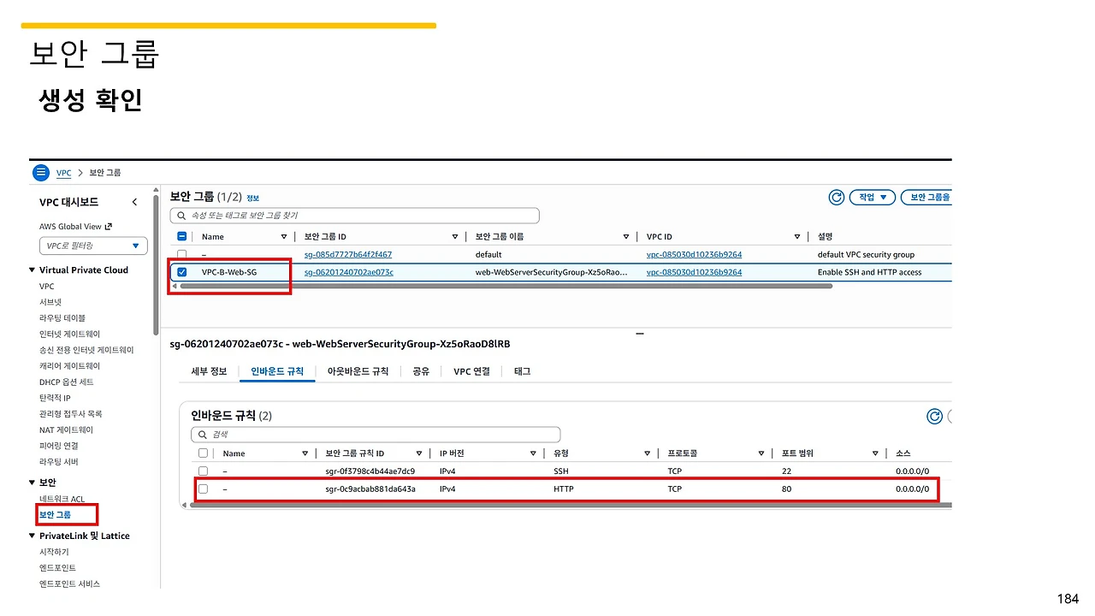
Task: Collapse the 보안 sidebar section
Action: (33, 483)
